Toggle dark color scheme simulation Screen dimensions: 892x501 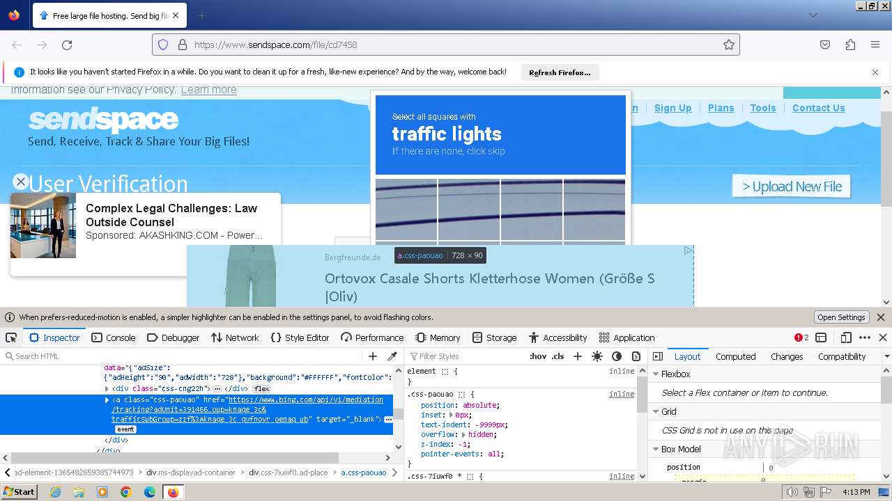point(617,356)
